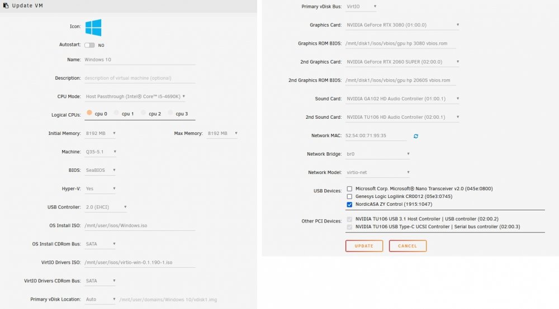Open the Graphics Card dropdown
The width and height of the screenshot is (559, 309).
[x=402, y=25]
